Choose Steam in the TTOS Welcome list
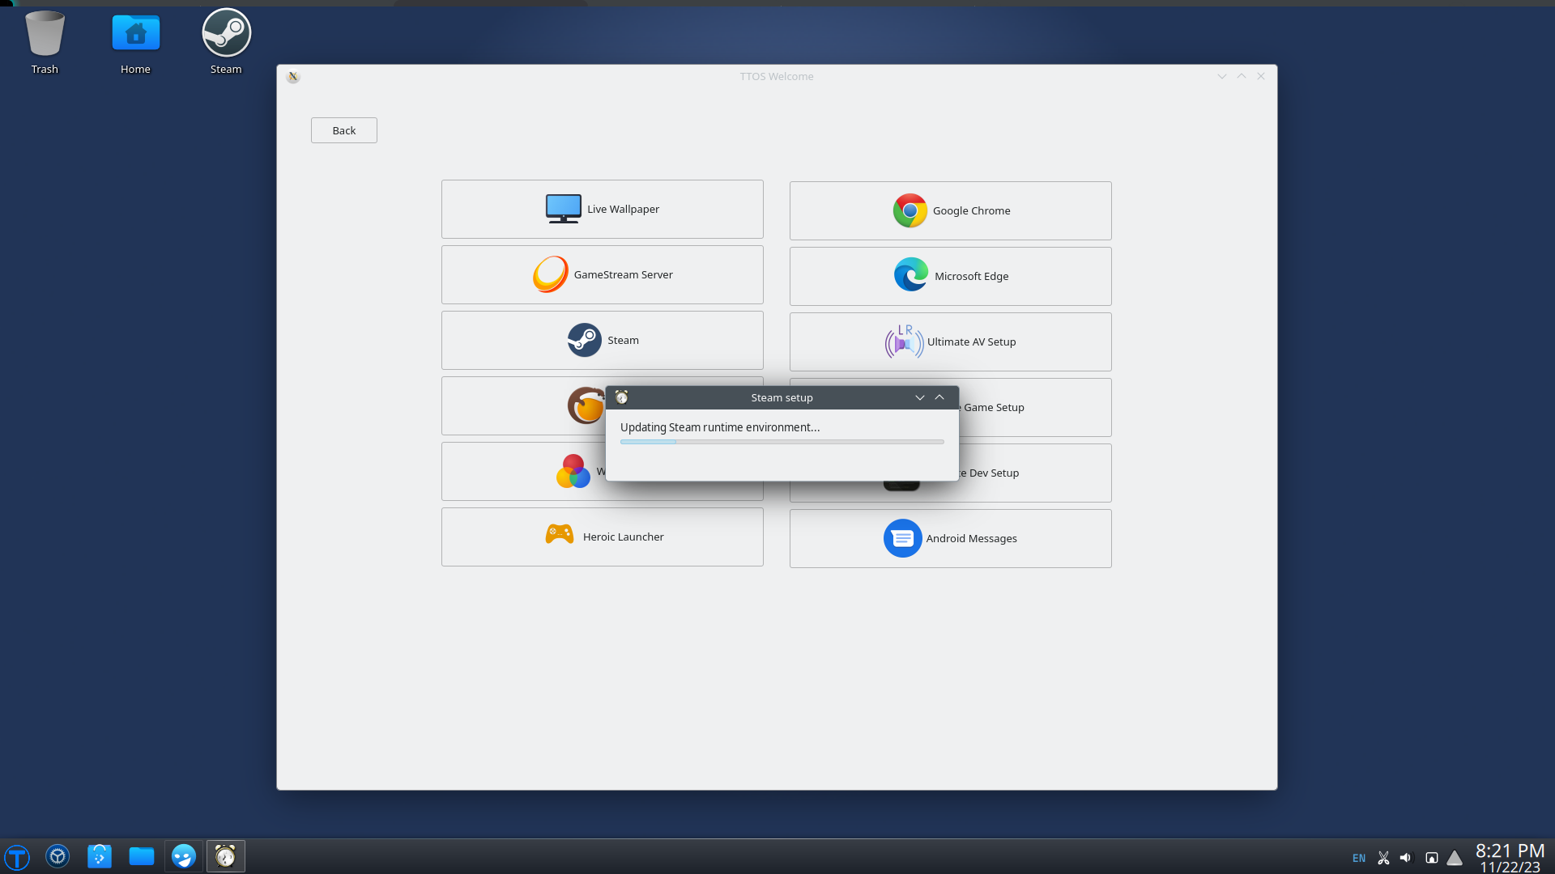Viewport: 1555px width, 874px height. click(x=603, y=340)
